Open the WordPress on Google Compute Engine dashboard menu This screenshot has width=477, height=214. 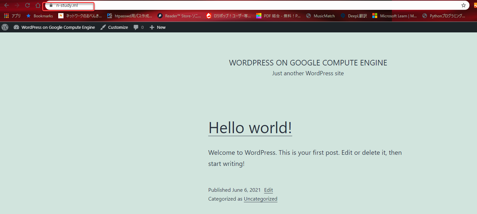click(54, 27)
